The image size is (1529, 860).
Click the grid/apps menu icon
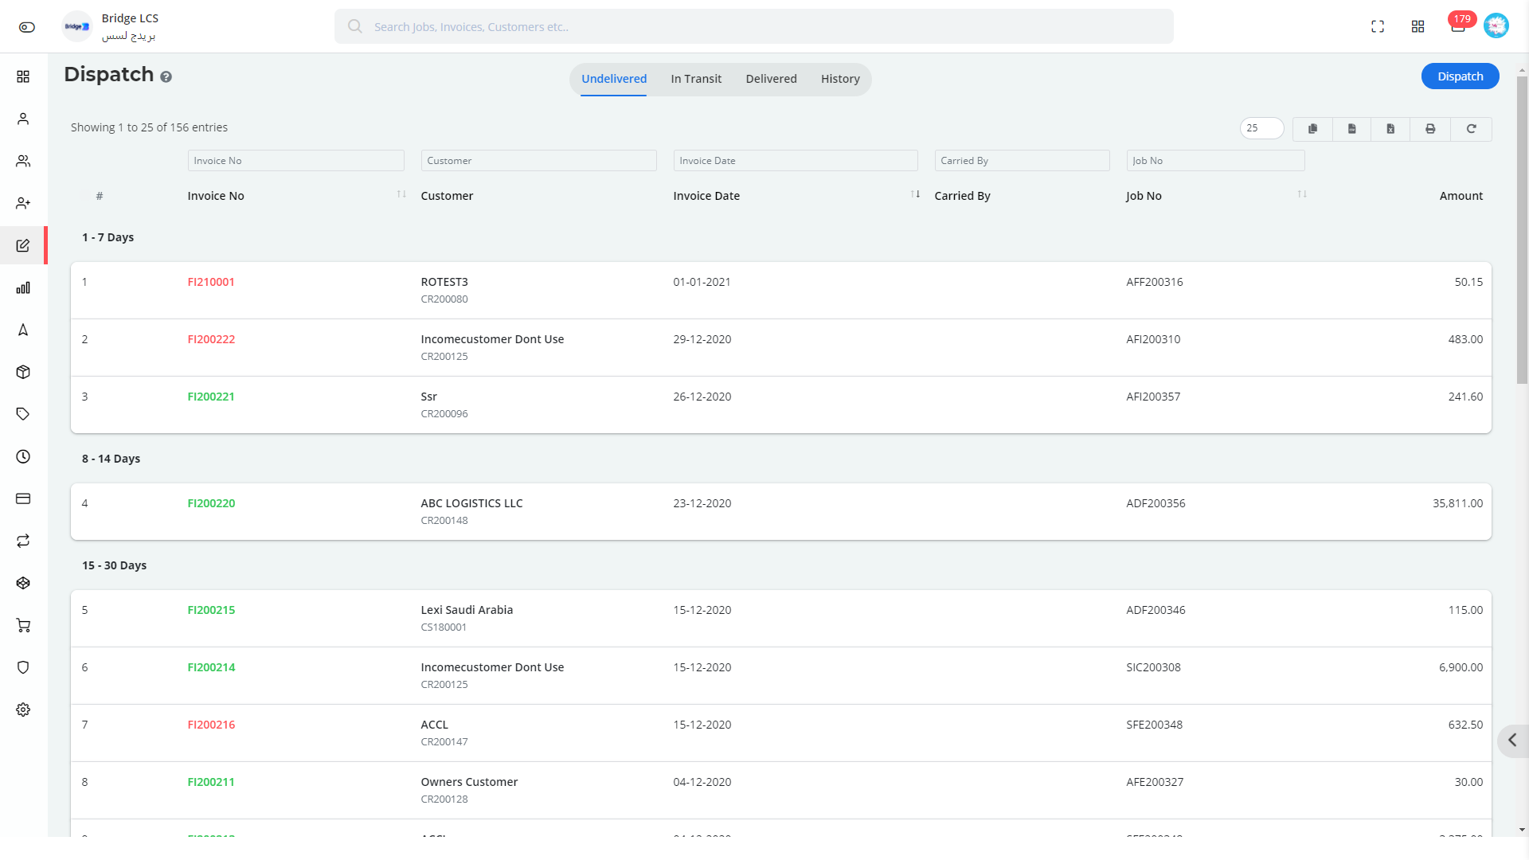1418,25
